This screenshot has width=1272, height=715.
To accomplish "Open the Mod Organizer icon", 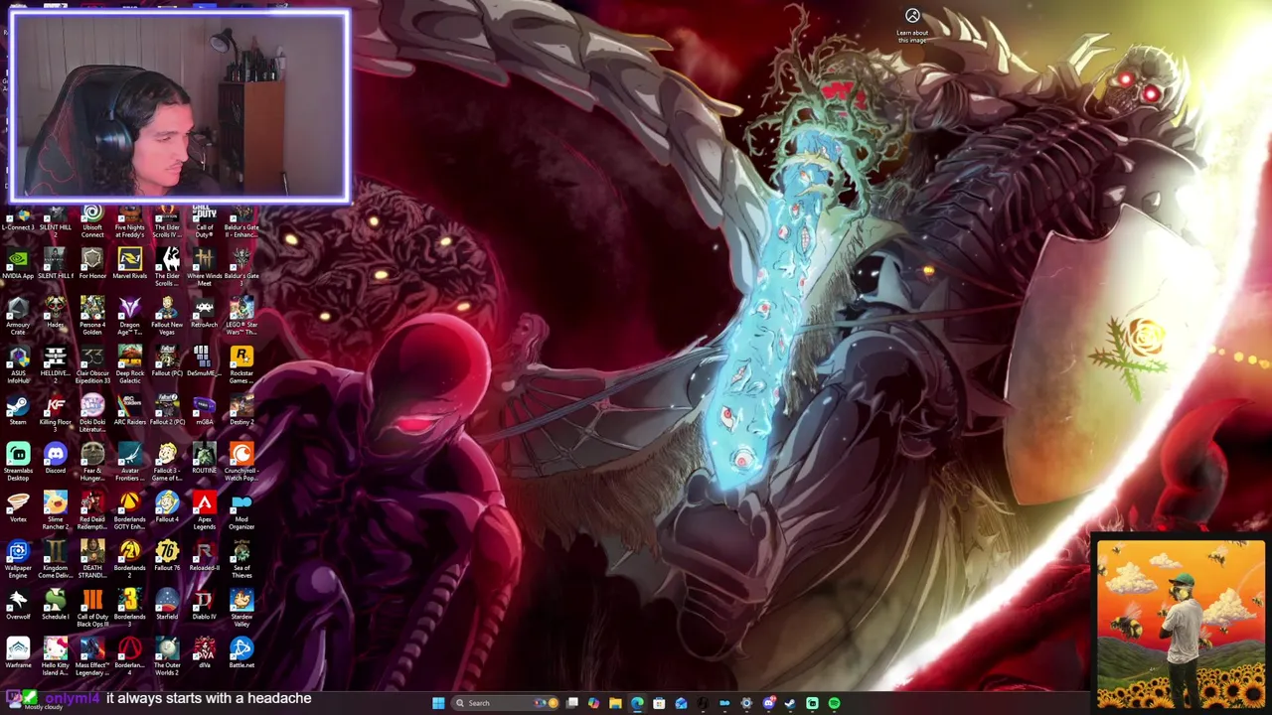I will tap(241, 511).
